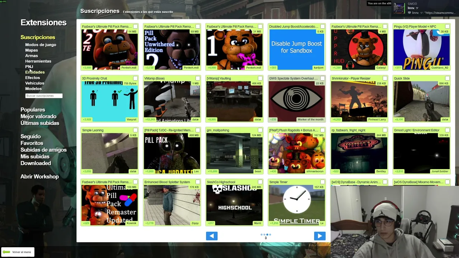The width and height of the screenshot is (459, 258).
Task: Select the Quick Slide thumbnail
Action: point(421,101)
